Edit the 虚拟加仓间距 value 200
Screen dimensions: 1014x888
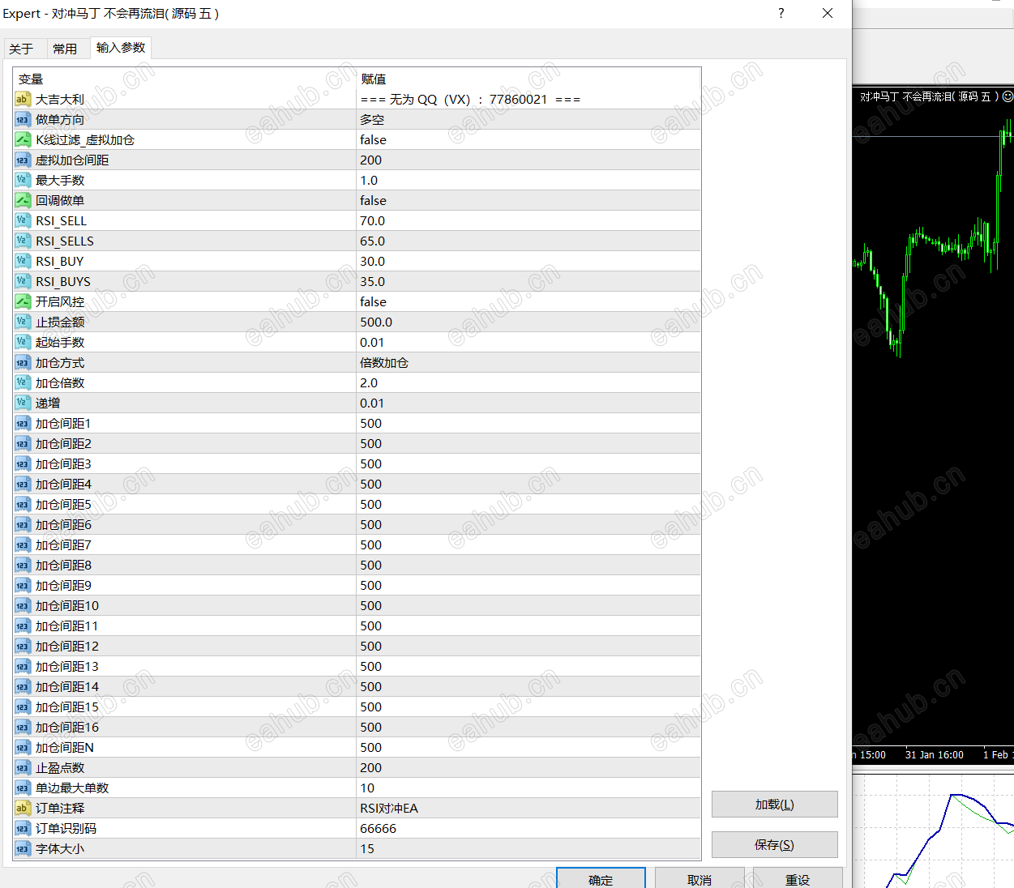[528, 160]
